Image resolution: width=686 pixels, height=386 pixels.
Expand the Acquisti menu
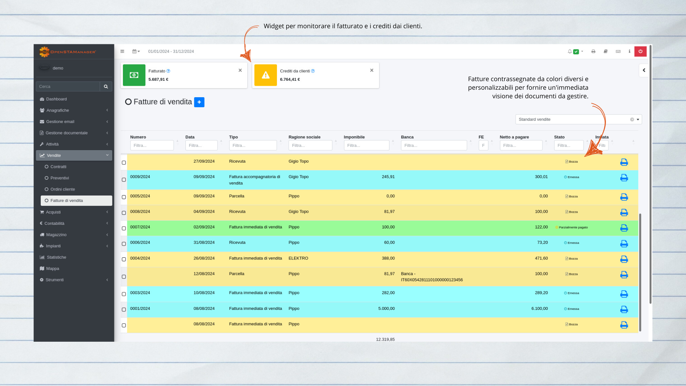74,212
